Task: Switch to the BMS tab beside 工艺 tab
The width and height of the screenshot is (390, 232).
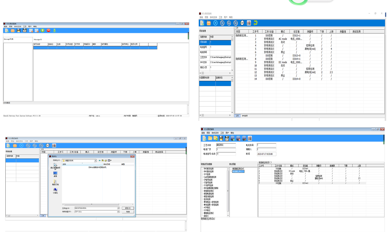Action: click(x=245, y=116)
